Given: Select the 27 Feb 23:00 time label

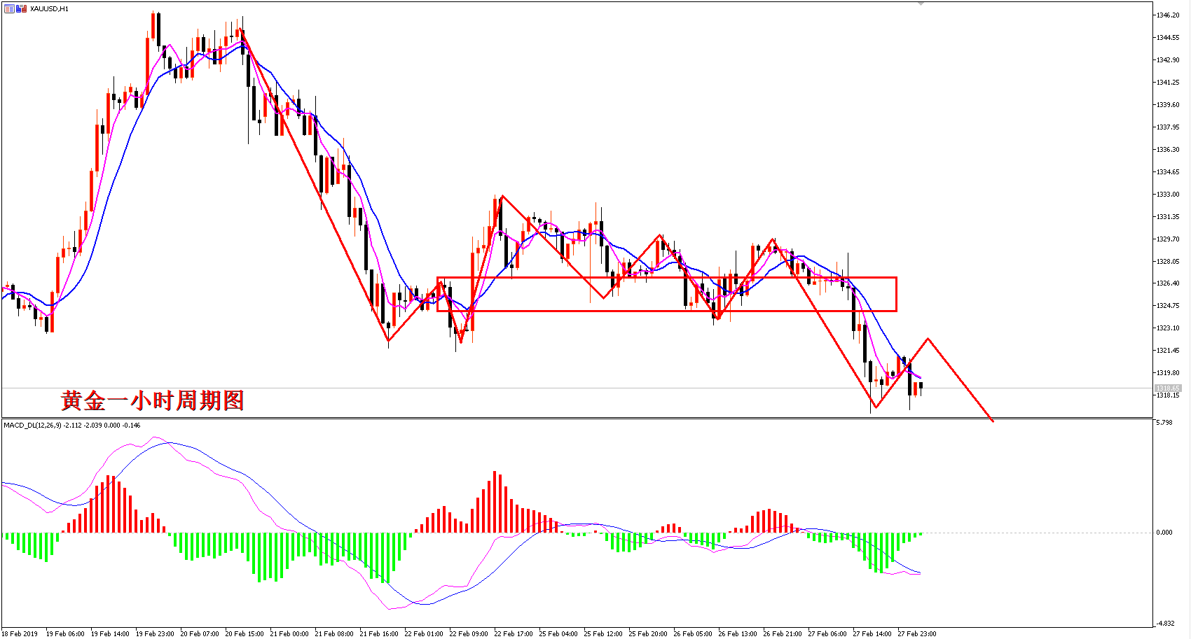Looking at the screenshot, I should (917, 633).
